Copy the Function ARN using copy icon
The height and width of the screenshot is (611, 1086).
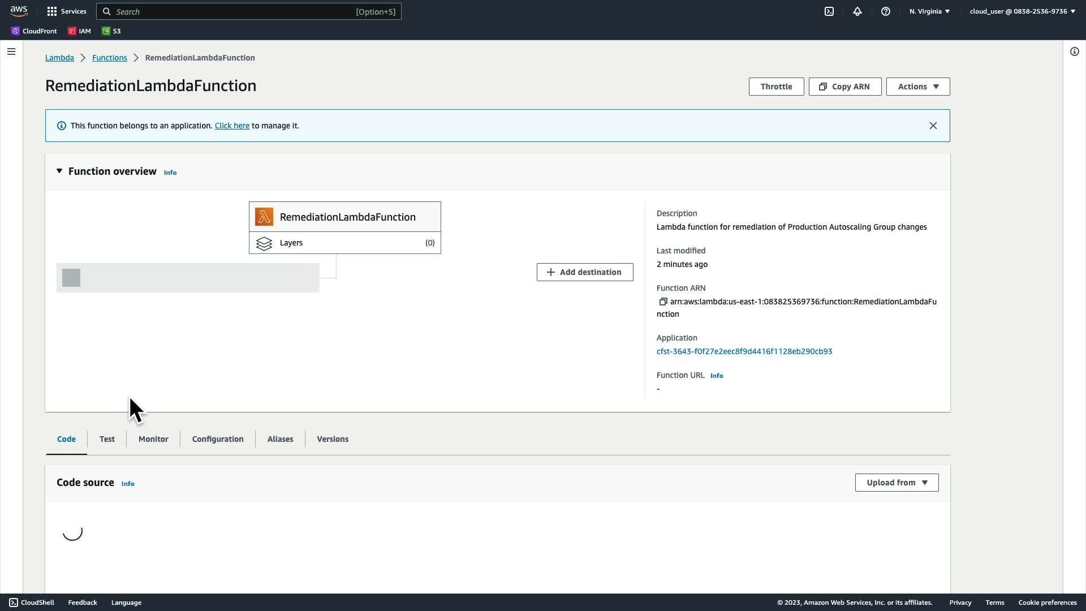663,302
